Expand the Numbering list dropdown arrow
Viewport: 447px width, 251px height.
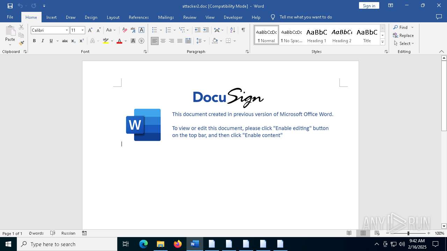(x=175, y=30)
